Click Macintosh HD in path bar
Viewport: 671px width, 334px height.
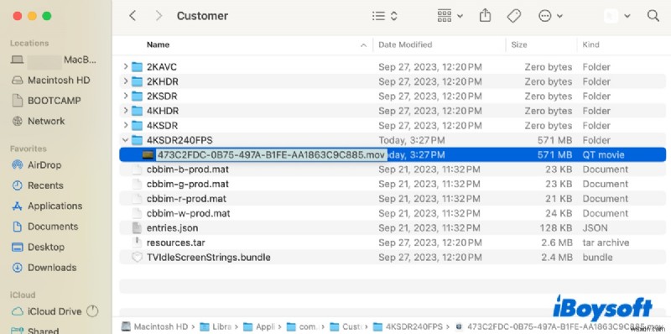(160, 326)
